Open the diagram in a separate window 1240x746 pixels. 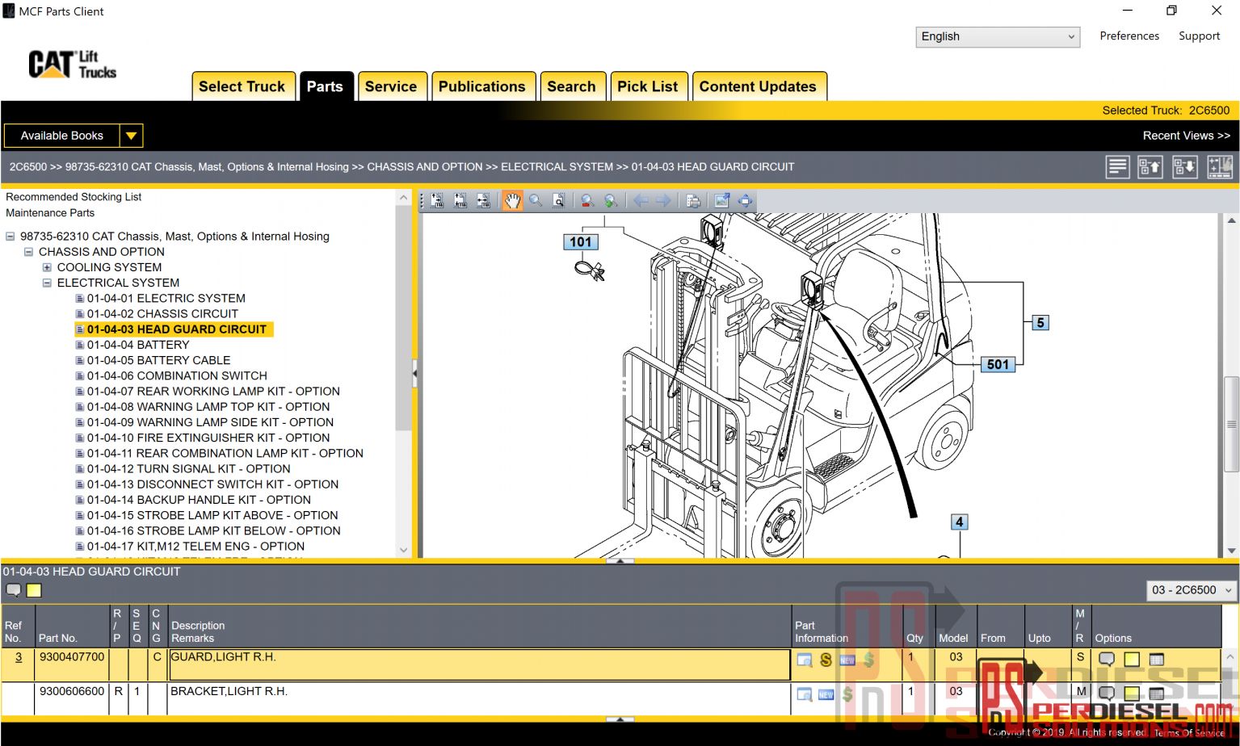click(721, 201)
